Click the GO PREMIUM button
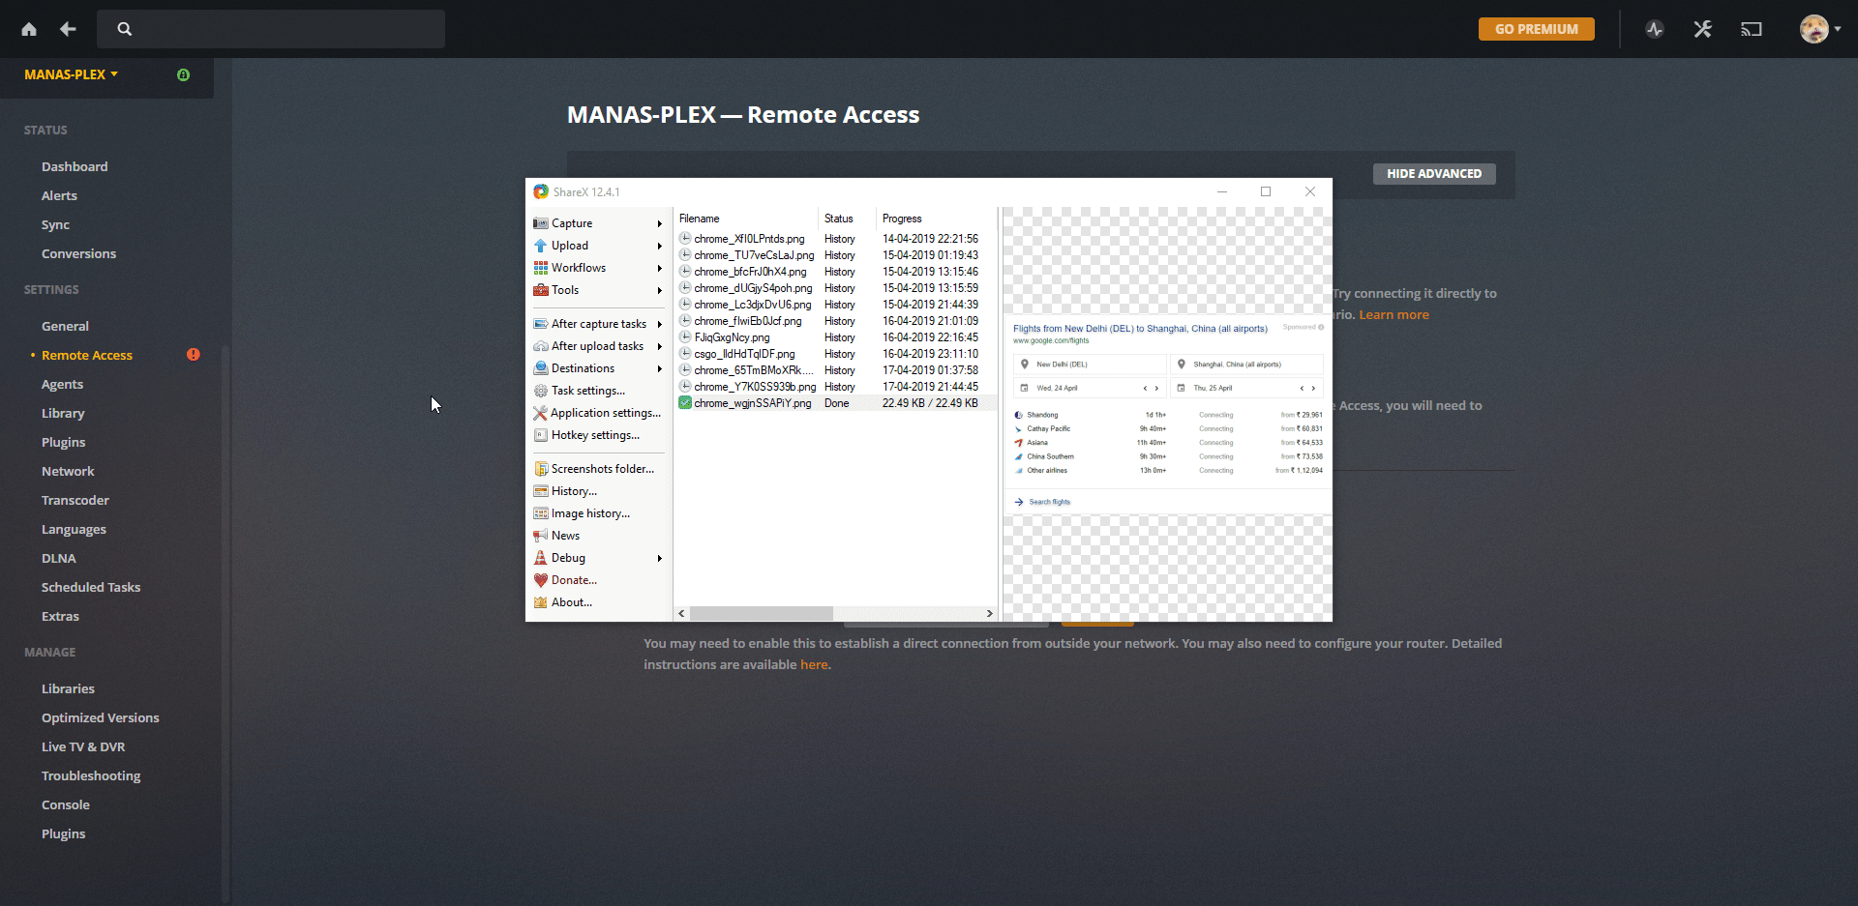 click(x=1536, y=29)
